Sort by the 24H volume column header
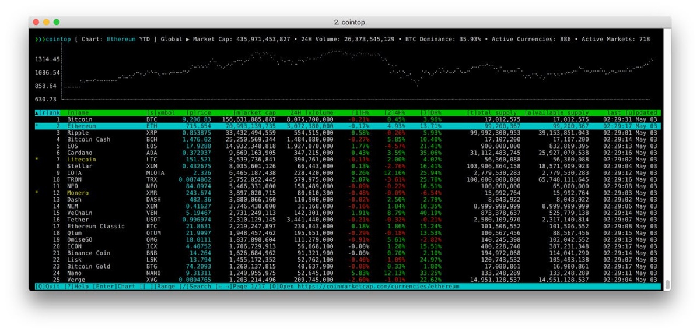Viewport: 700px width, 332px height. click(x=311, y=112)
